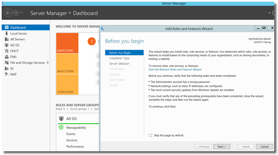This screenshot has width=278, height=155.
Task: Click 'Server groups: 1' summary text
Action: 80,109
